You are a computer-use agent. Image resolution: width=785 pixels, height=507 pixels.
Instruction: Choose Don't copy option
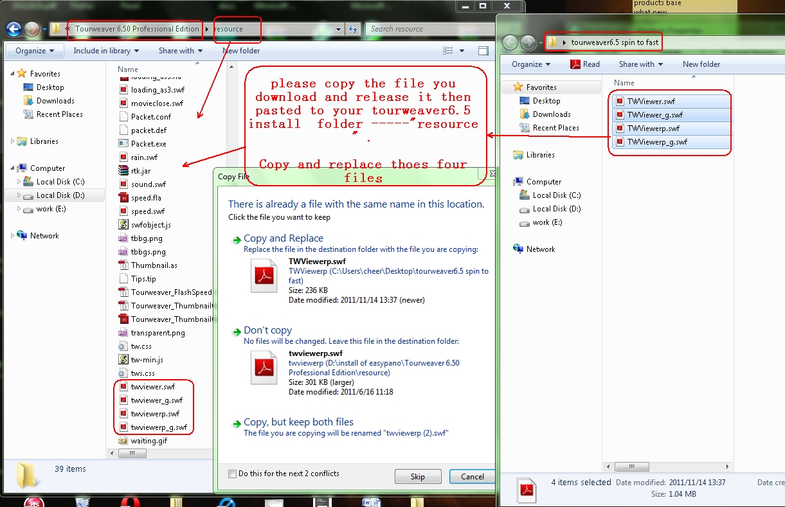click(267, 330)
